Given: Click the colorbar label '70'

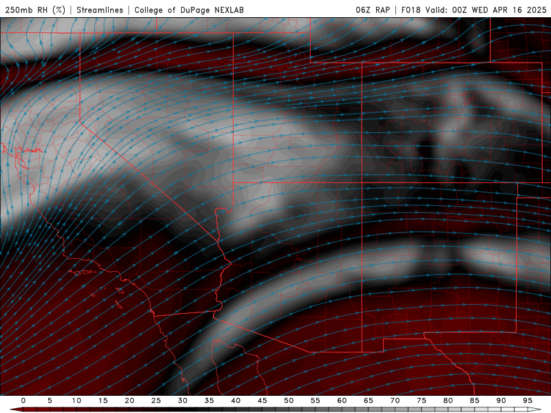Looking at the screenshot, I should pyautogui.click(x=395, y=401).
